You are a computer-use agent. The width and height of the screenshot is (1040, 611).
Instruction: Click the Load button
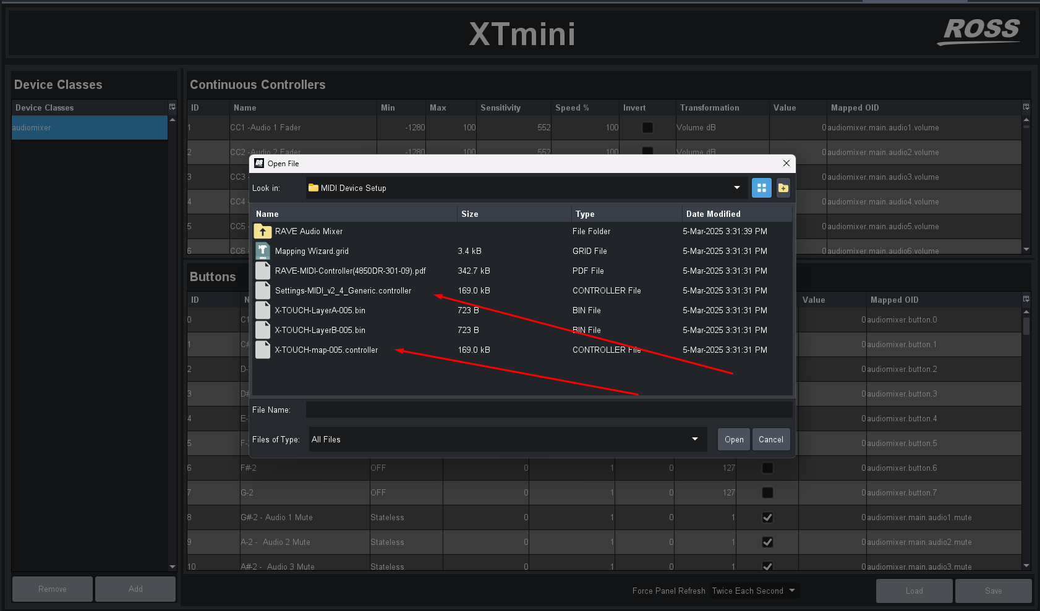point(914,591)
